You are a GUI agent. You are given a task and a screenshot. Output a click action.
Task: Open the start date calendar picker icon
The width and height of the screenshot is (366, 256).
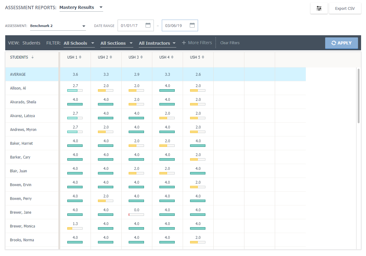tap(148, 25)
